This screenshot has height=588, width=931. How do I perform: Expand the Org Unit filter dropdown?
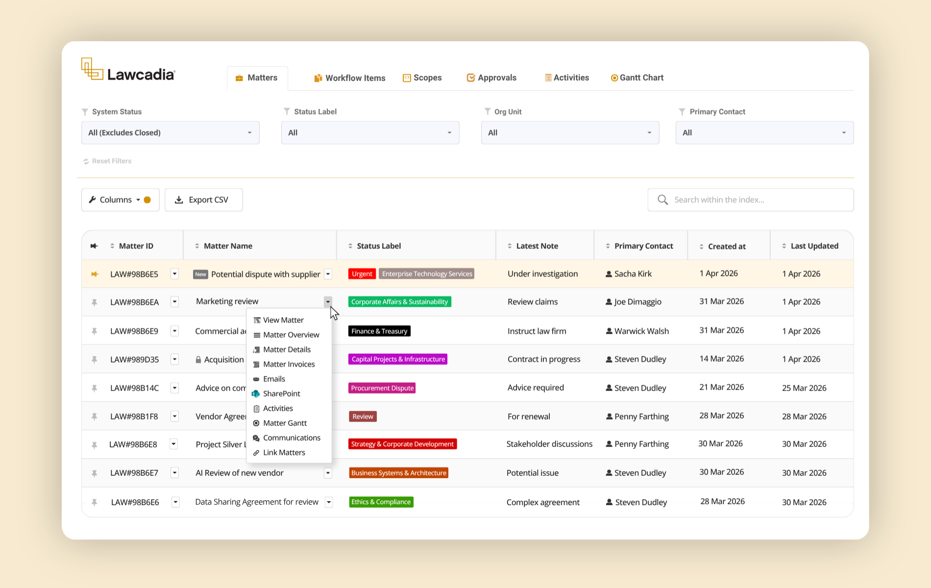(x=570, y=133)
